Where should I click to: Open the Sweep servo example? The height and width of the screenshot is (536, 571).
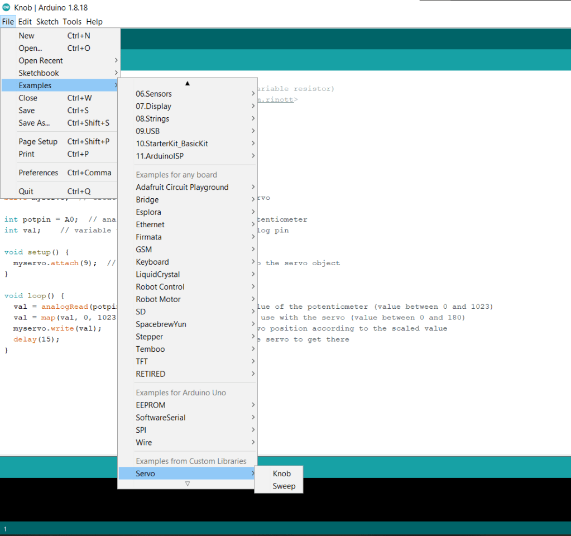point(284,486)
